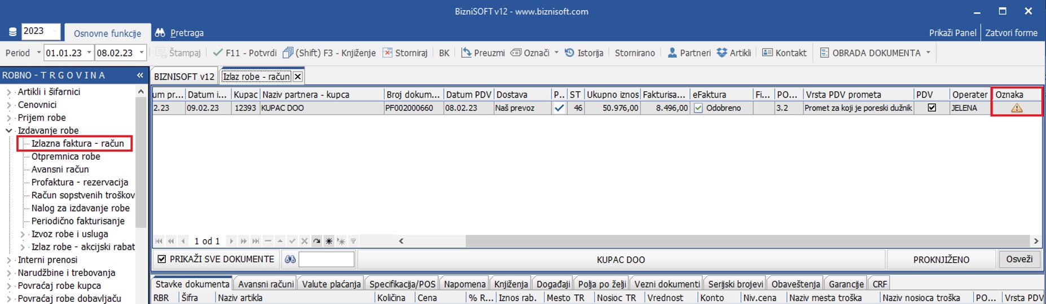Click the navigator bookmark asterisk icon
The width and height of the screenshot is (1046, 304).
click(329, 241)
